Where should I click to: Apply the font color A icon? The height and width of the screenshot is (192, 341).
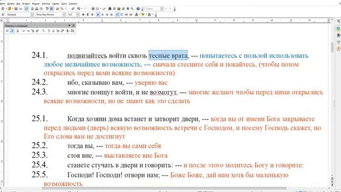pyautogui.click(x=136, y=14)
